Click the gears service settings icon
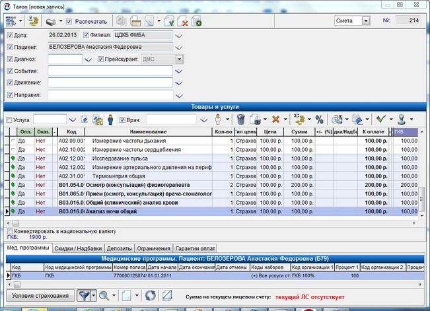430x311 pixels. point(97,120)
